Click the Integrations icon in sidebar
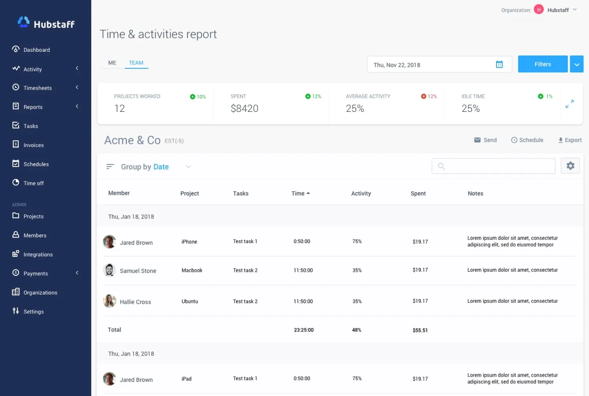589x396 pixels. pos(16,254)
